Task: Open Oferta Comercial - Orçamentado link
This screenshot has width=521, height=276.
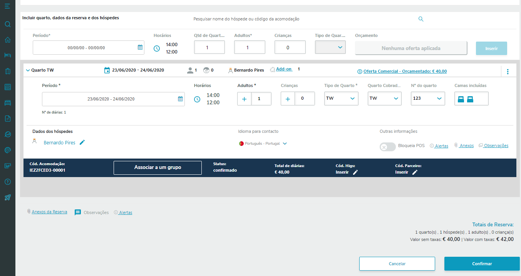Action: [405, 71]
